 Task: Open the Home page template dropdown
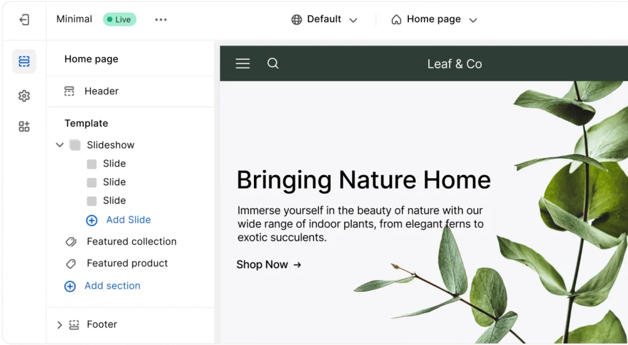(434, 20)
